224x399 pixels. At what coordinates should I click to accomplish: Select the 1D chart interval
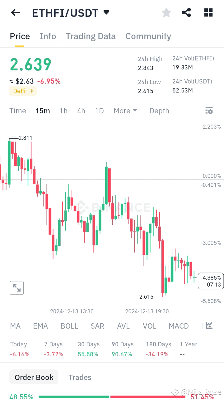[x=99, y=111]
